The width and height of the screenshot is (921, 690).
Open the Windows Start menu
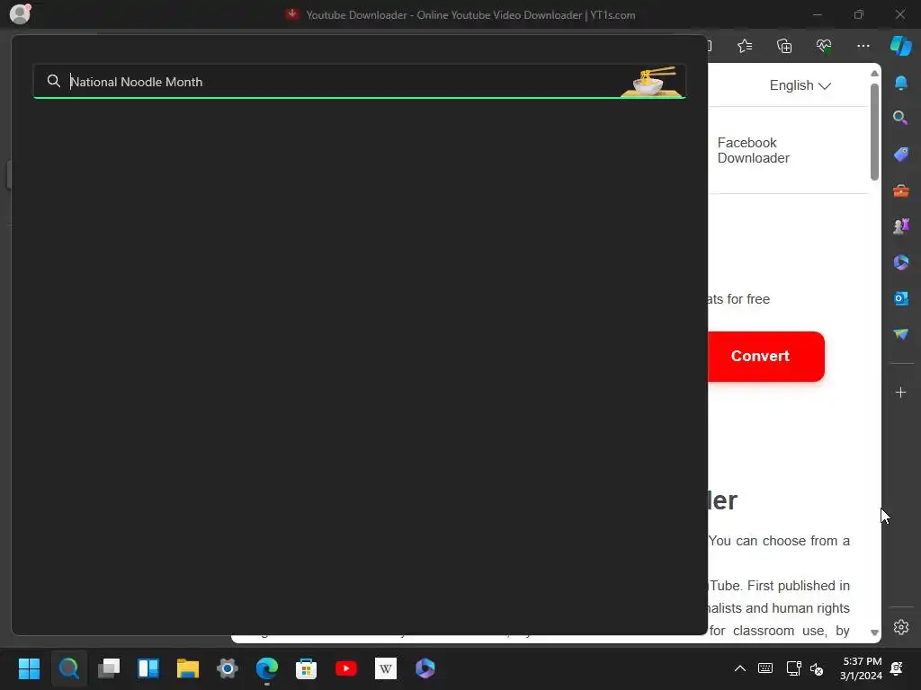(x=29, y=668)
